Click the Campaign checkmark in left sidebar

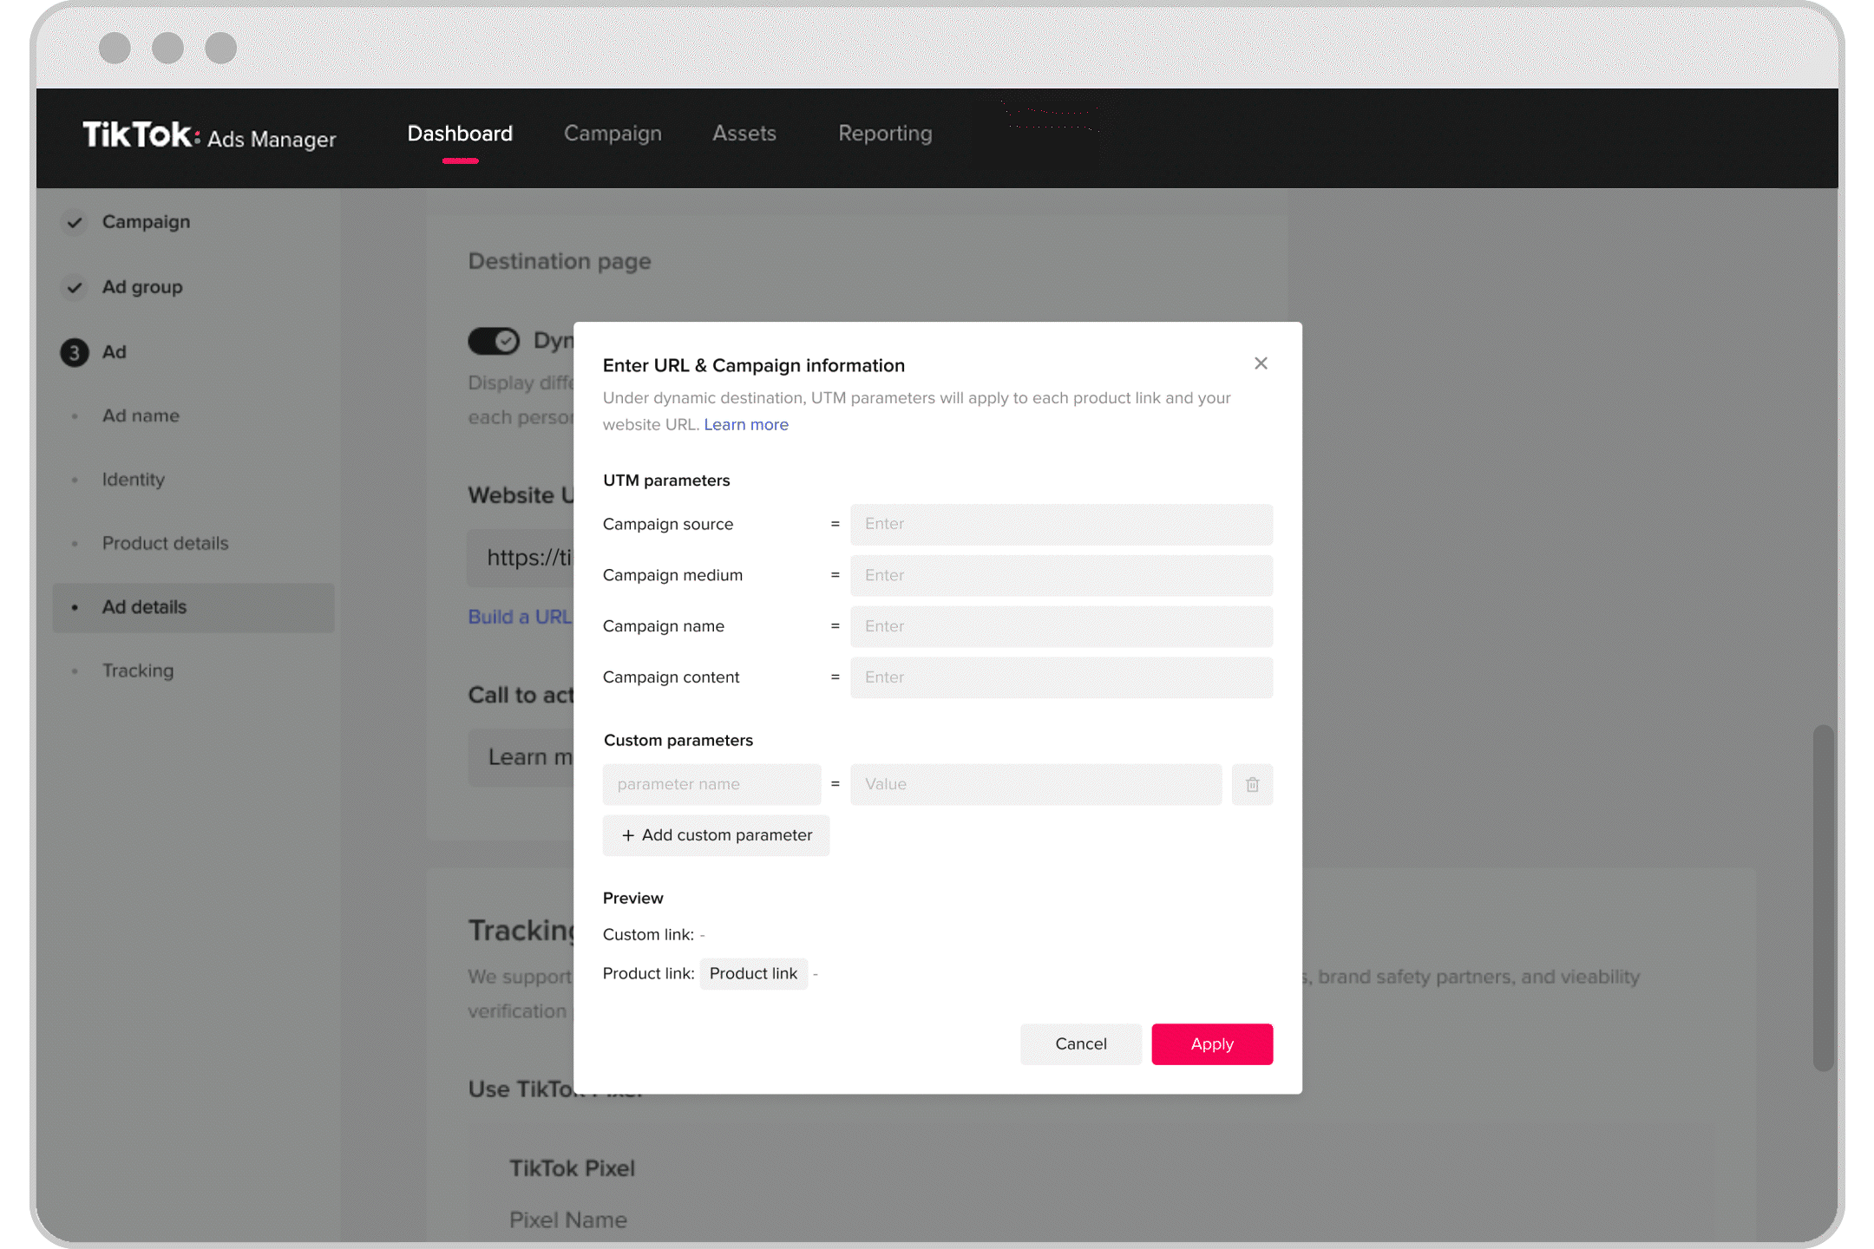(75, 222)
